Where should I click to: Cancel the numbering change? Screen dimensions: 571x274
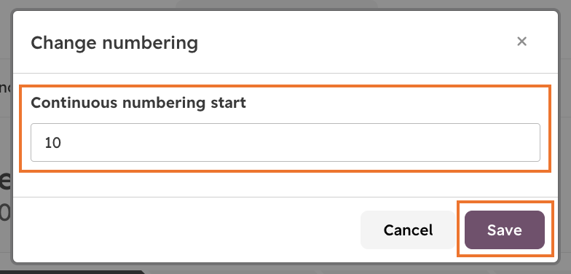click(x=408, y=230)
